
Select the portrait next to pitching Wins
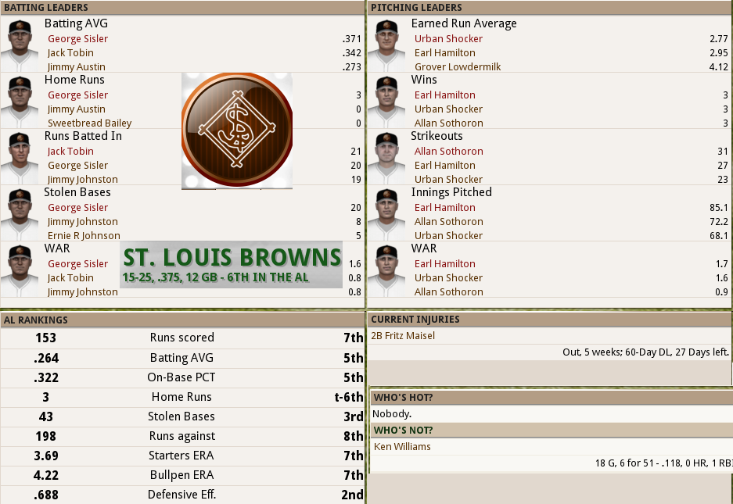[x=386, y=102]
